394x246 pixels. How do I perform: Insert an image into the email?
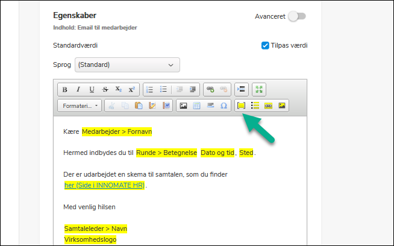pyautogui.click(x=184, y=106)
